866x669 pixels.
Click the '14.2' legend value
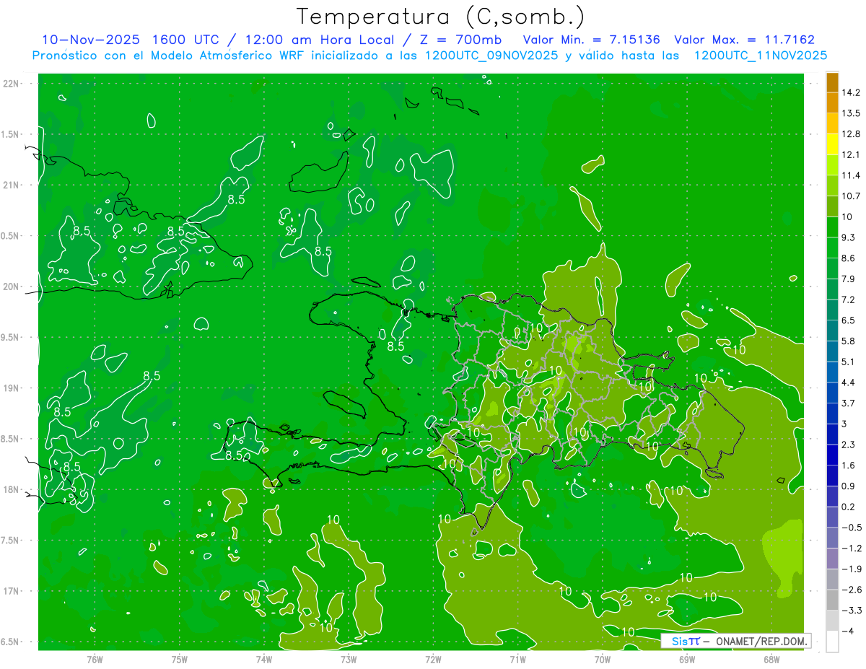click(851, 92)
